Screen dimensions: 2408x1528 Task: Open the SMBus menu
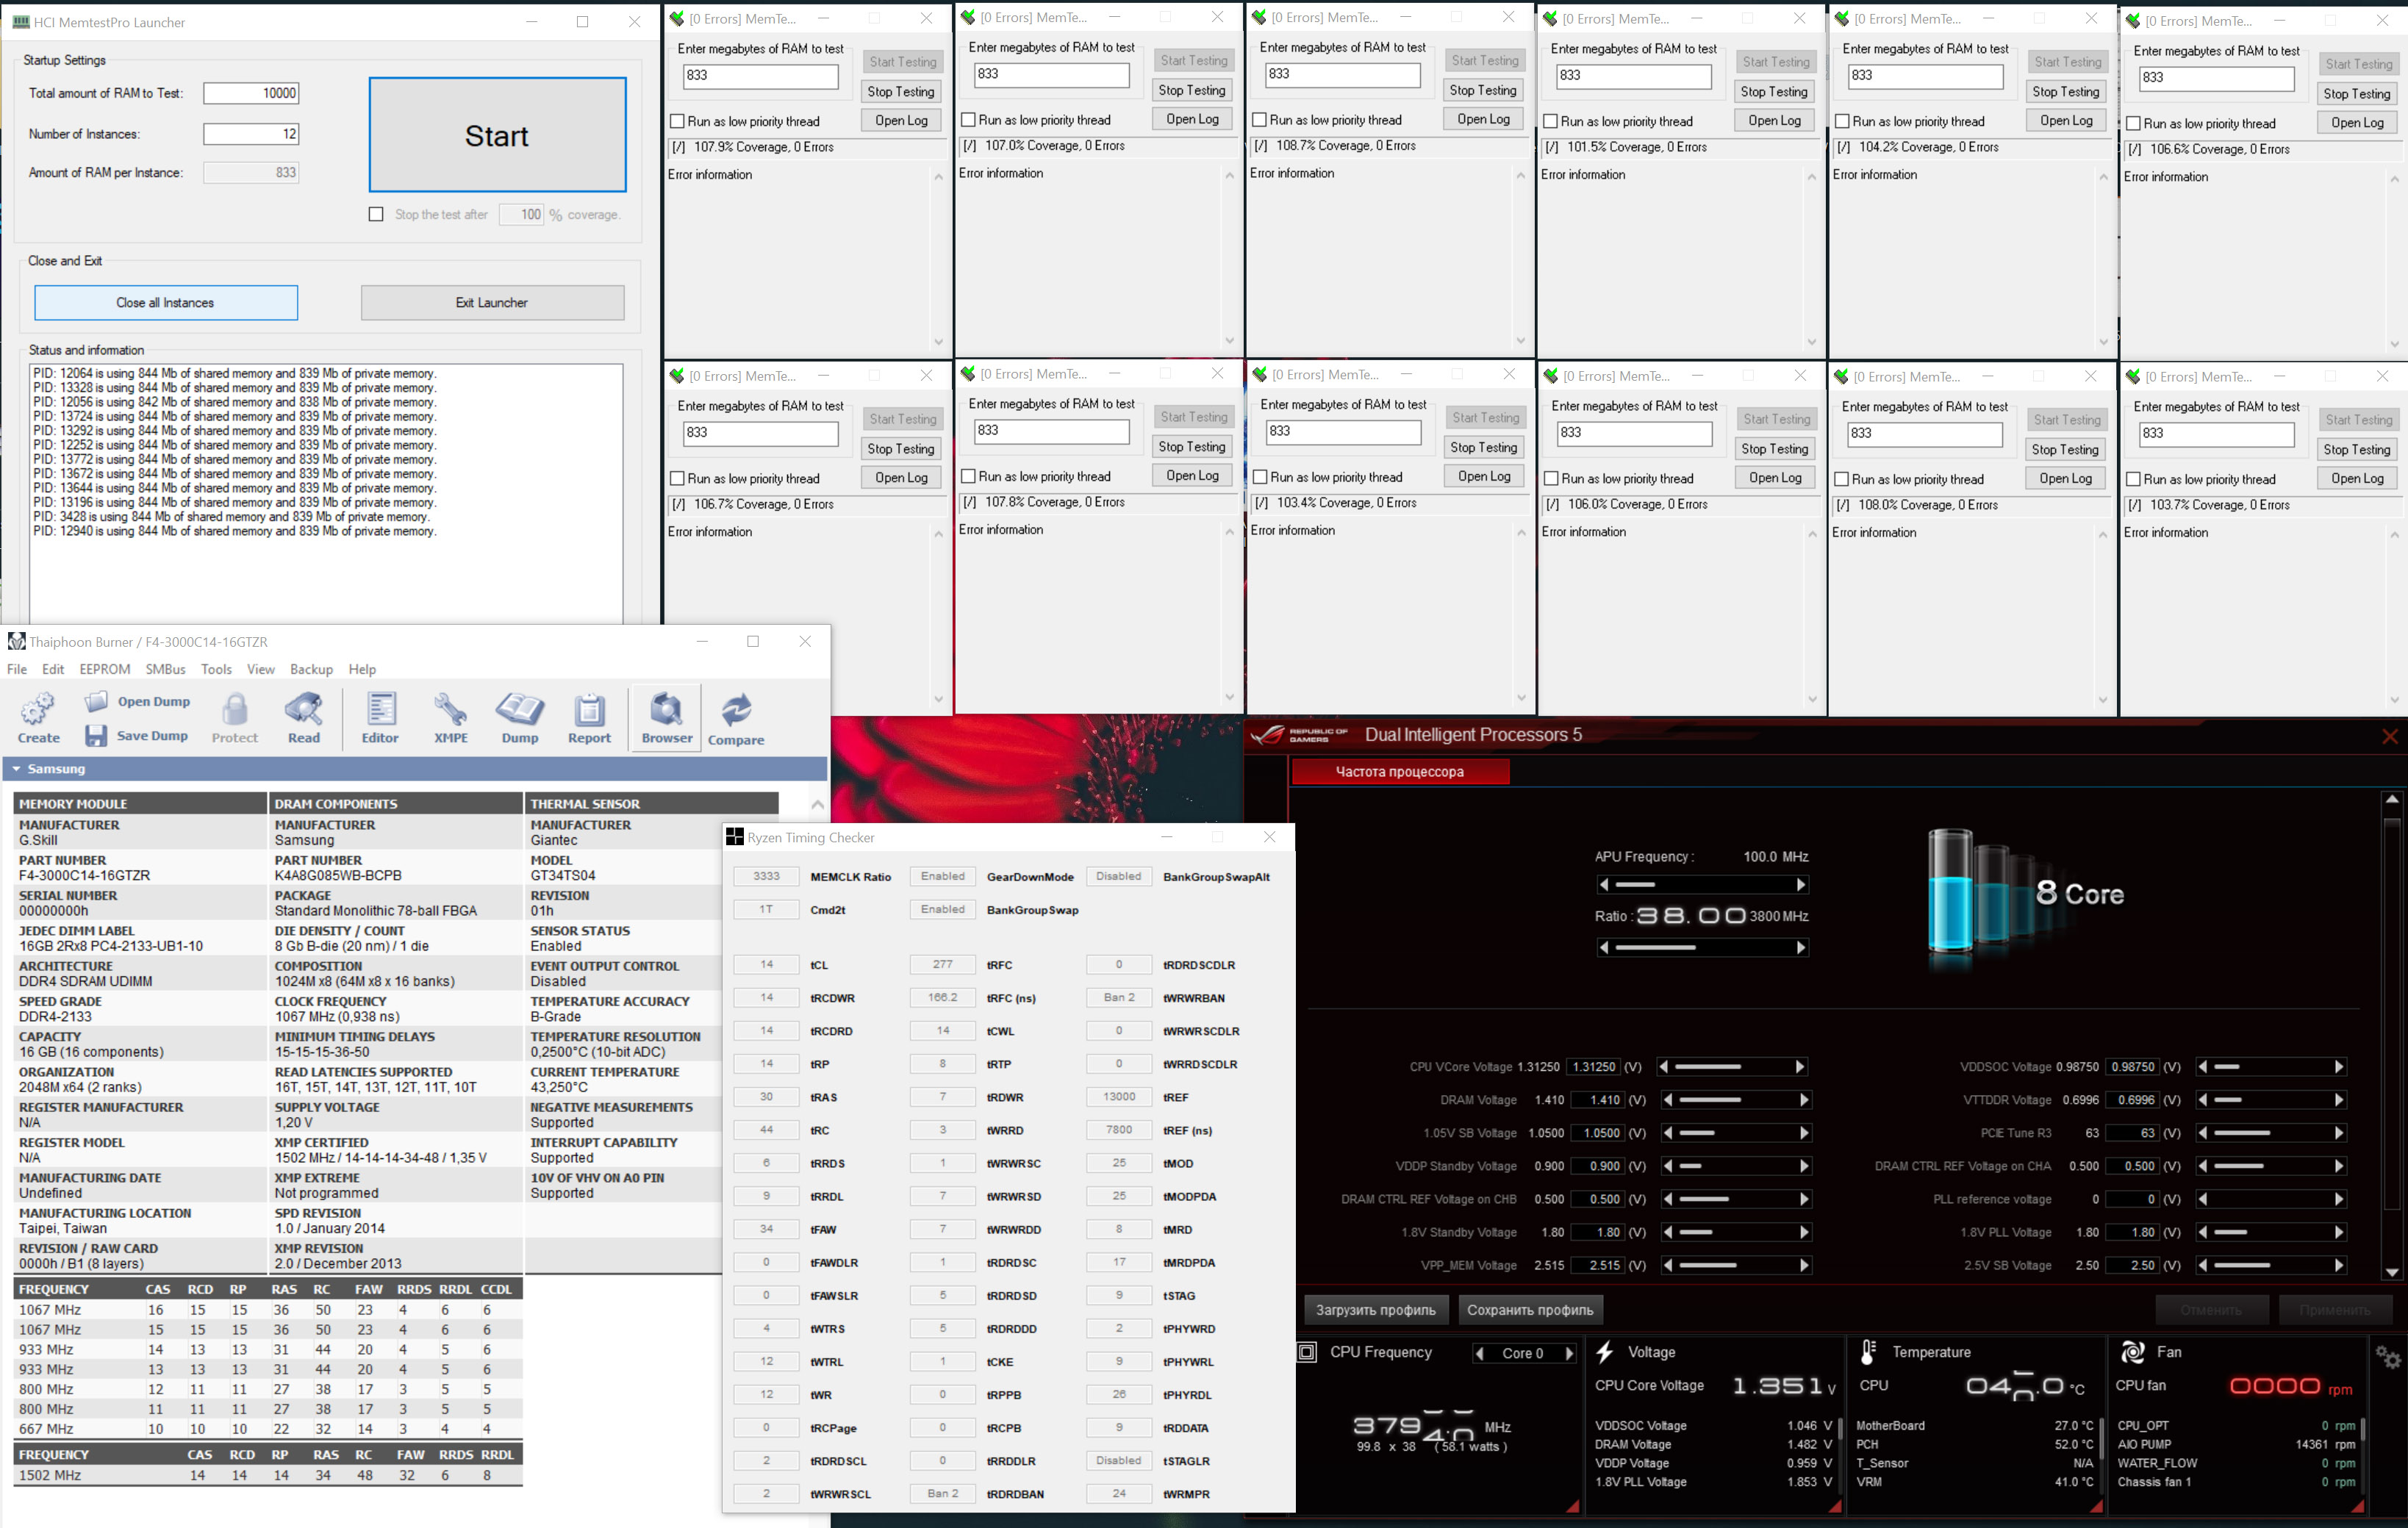tap(165, 669)
